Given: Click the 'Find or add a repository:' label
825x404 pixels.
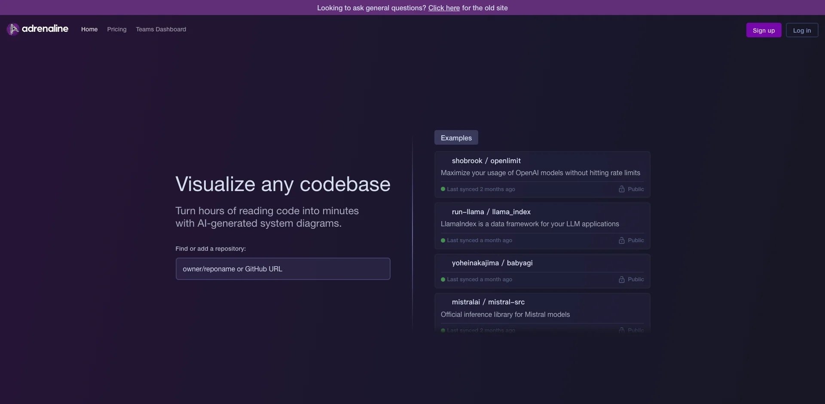Looking at the screenshot, I should tap(211, 249).
